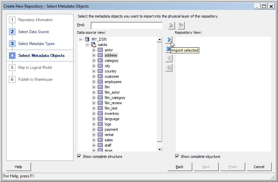The image size is (278, 182).
Task: Expand the actor table node
Action: [x=94, y=50]
